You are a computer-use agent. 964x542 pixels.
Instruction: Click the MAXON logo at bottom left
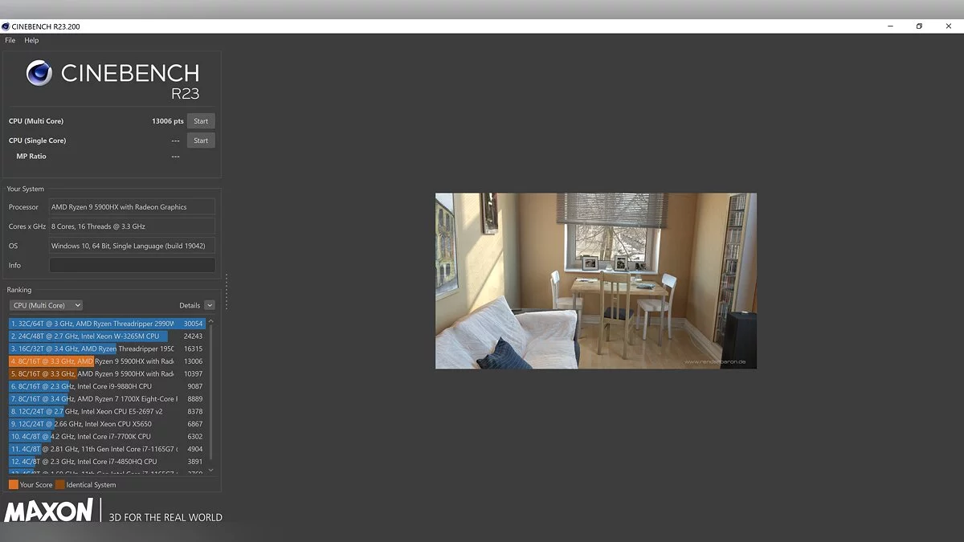coord(49,511)
